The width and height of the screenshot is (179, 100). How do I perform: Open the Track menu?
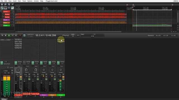coord(24,1)
